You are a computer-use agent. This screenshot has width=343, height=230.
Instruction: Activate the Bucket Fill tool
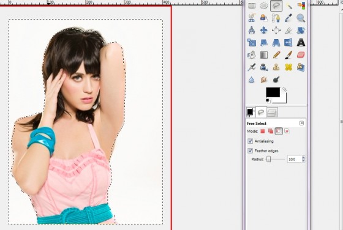252,55
